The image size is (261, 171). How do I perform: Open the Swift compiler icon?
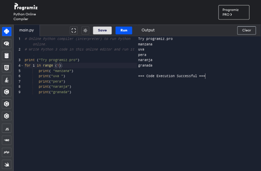tap(7, 165)
